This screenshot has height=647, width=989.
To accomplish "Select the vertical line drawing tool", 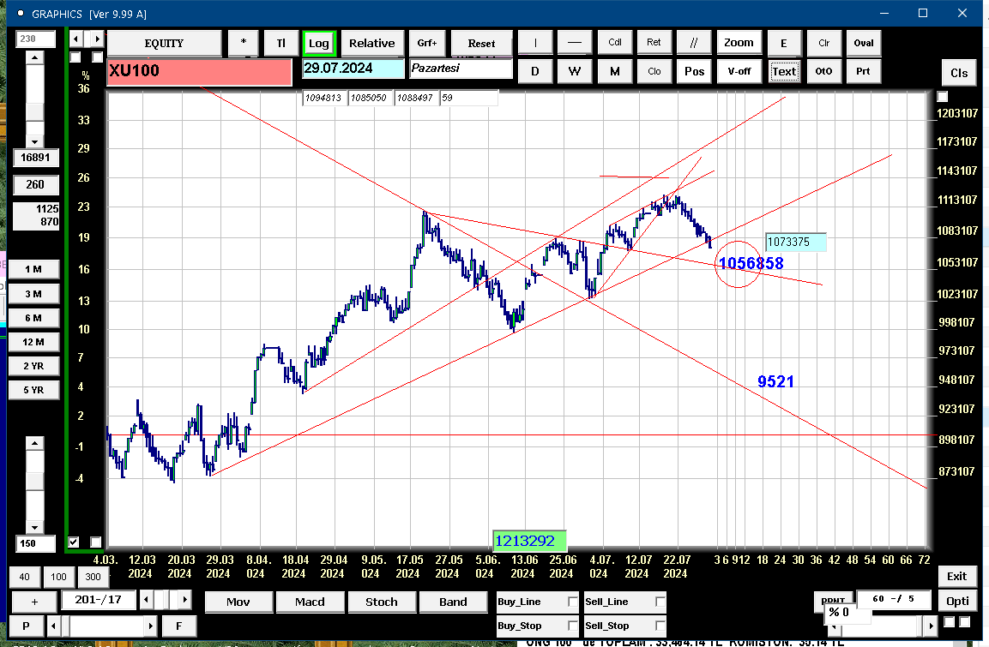I will click(535, 43).
